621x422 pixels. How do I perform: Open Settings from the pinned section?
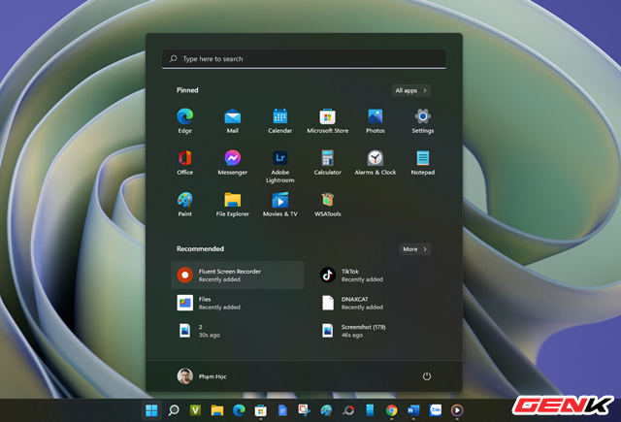[x=423, y=120]
